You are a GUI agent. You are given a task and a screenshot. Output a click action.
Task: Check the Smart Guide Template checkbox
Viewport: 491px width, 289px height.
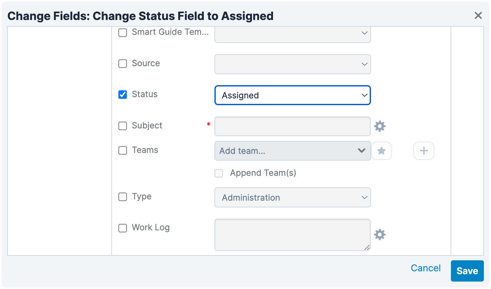pyautogui.click(x=123, y=33)
